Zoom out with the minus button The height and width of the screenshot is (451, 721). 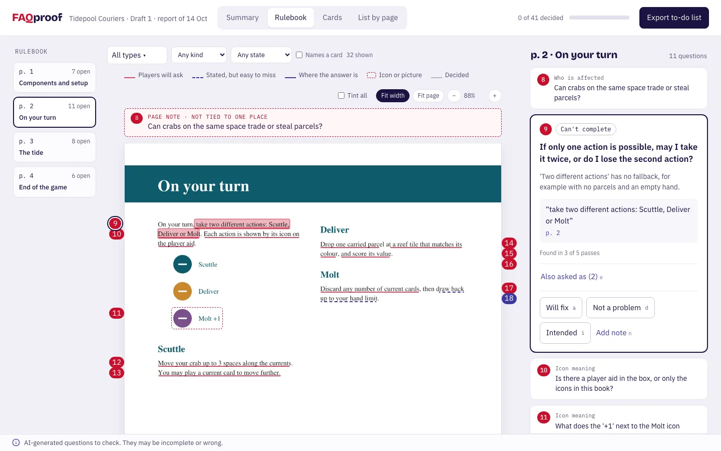(x=454, y=96)
